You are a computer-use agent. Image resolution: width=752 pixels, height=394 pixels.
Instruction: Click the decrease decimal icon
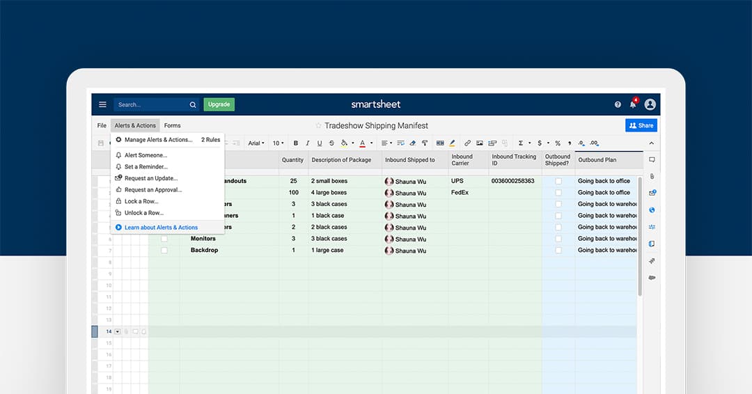point(581,143)
